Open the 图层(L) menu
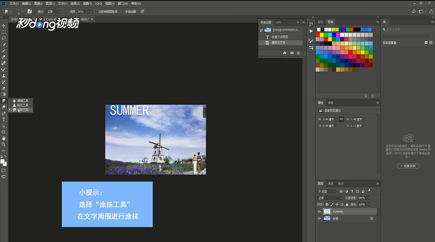 point(50,4)
